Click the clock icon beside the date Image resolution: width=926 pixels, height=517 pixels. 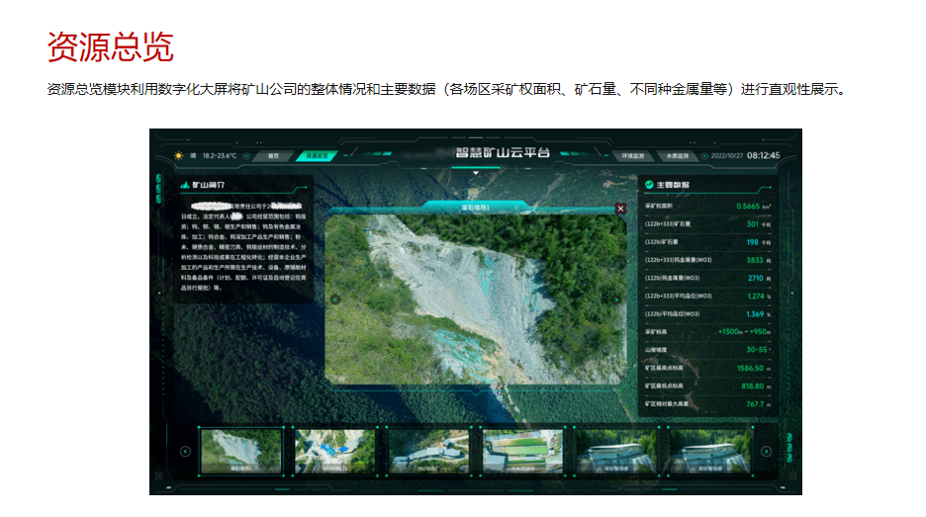703,155
